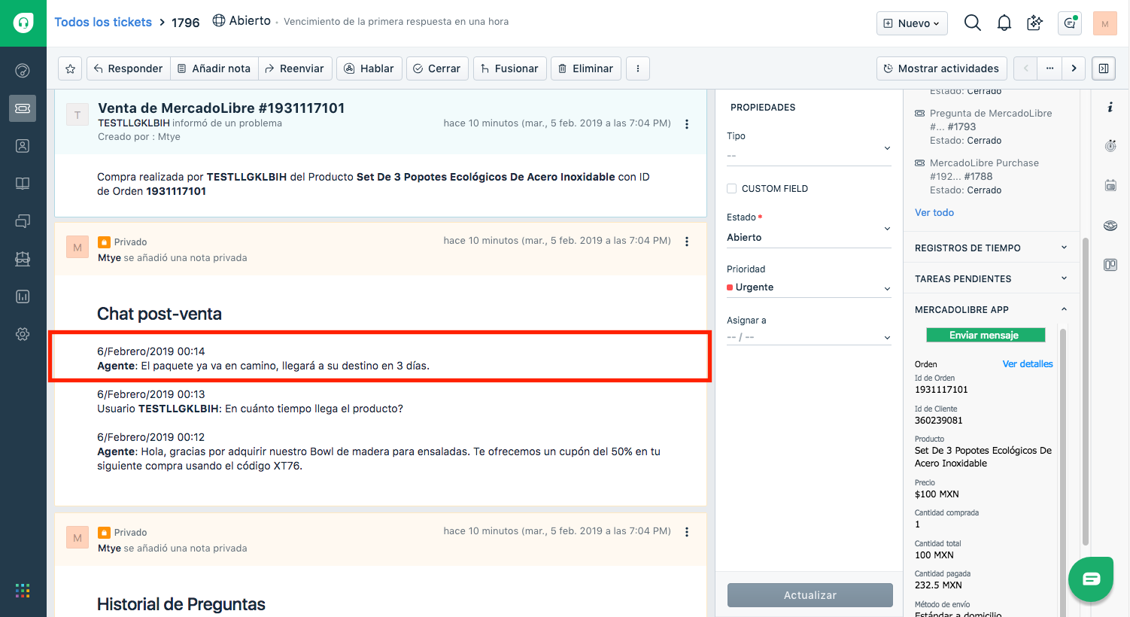The image size is (1130, 617).
Task: Click the Freshdesk headset logo
Action: pos(23,23)
